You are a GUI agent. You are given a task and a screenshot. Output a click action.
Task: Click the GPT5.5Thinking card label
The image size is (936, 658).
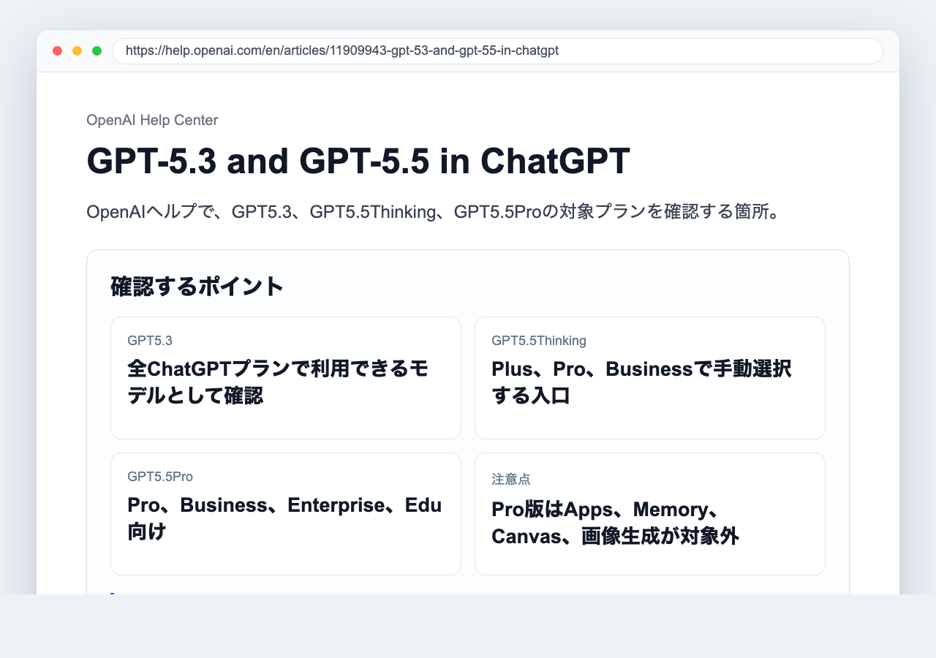coord(539,341)
